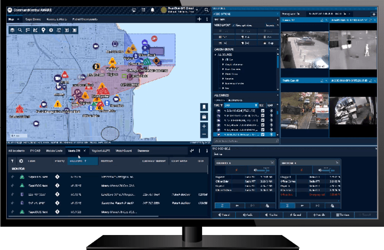The width and height of the screenshot is (384, 250).
Task: Open the map layers tool
Action: [x=12, y=30]
